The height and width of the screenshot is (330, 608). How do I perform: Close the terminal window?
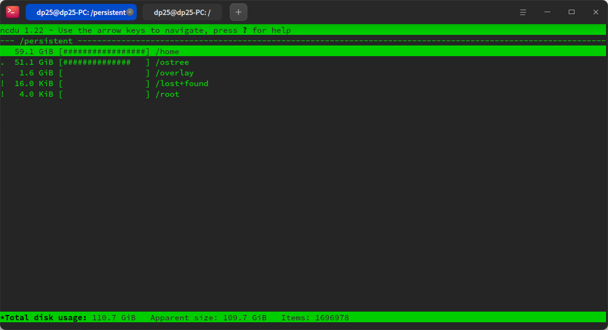[596, 12]
